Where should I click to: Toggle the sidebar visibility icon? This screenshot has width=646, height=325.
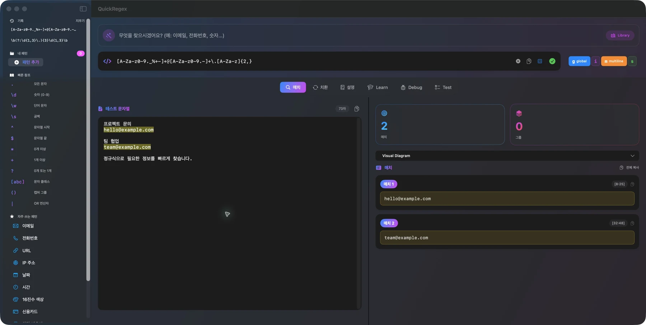pos(83,9)
